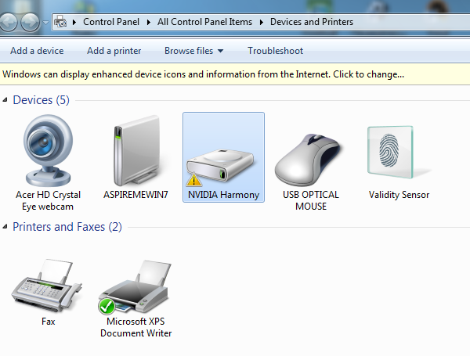Collapse the Printers and Faxes group triangle
The image size is (470, 356).
tap(6, 228)
